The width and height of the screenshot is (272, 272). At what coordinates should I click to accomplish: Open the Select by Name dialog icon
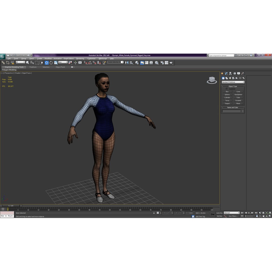[x=32, y=63]
